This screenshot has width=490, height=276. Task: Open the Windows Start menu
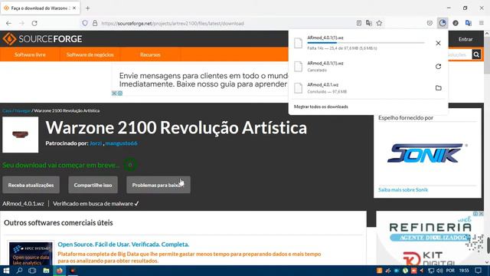(6, 271)
